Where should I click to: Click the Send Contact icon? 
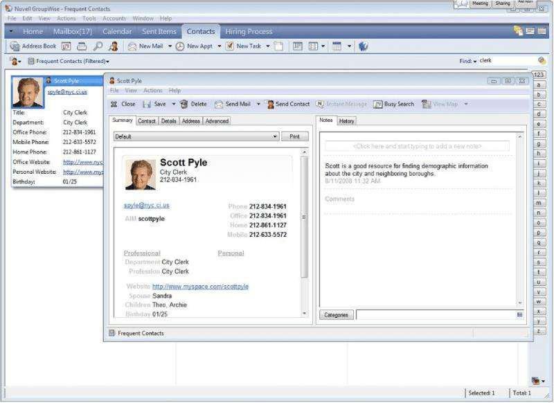[x=270, y=104]
